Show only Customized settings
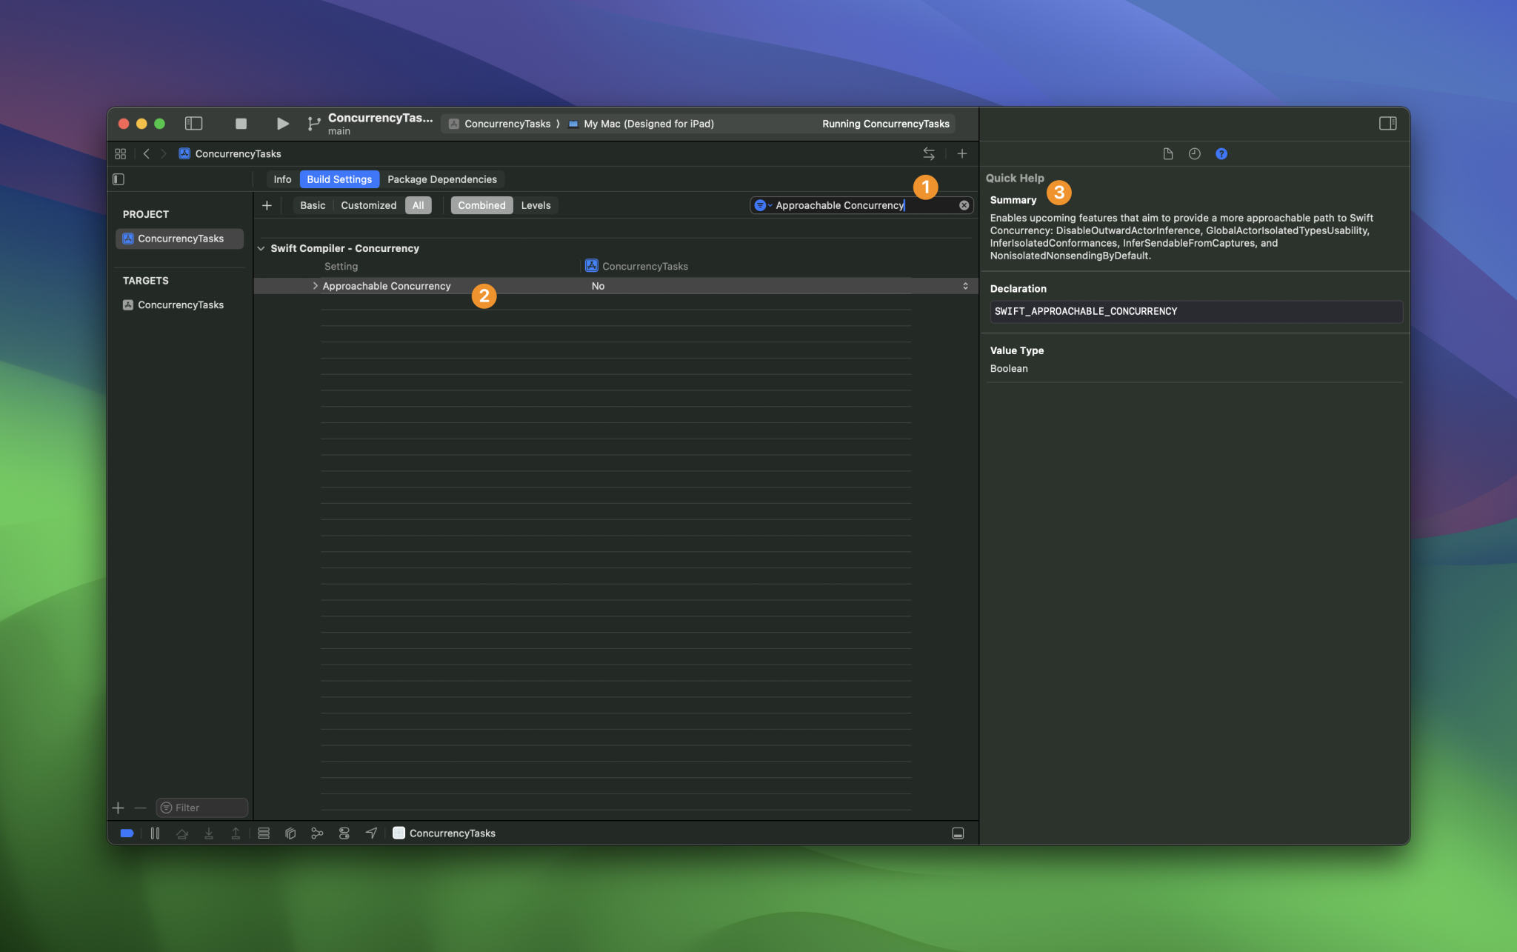This screenshot has width=1517, height=952. coord(368,205)
